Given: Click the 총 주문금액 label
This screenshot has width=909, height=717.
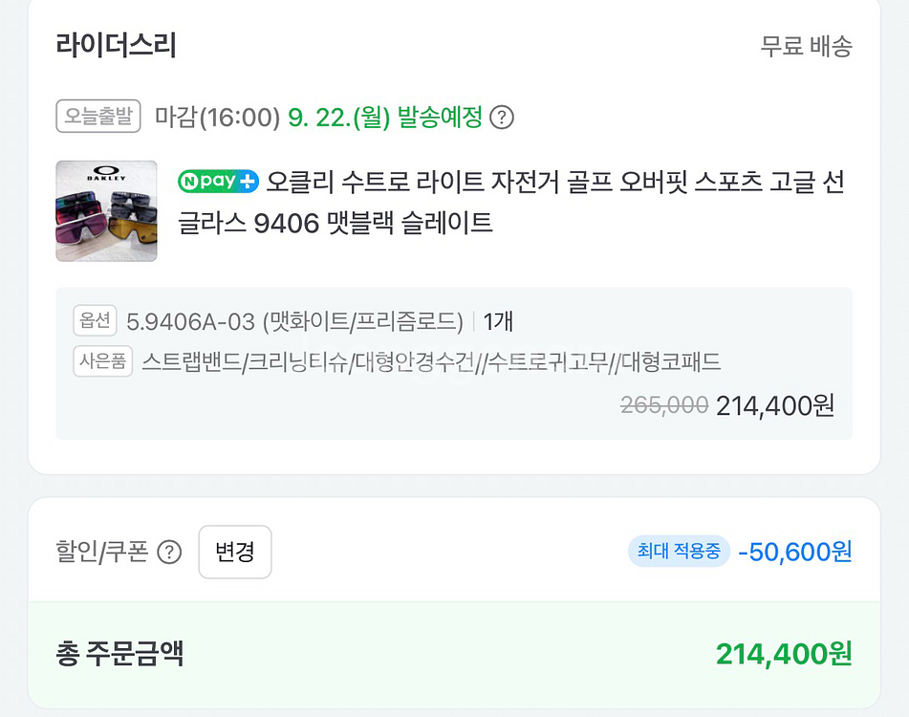Looking at the screenshot, I should [x=119, y=655].
